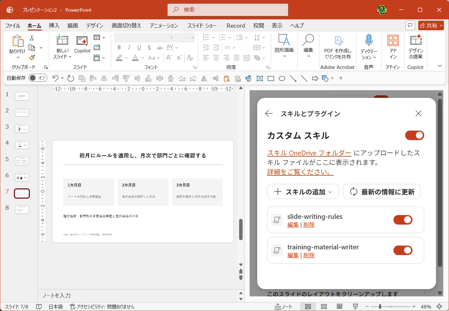Click the text box icon in quick access
This screenshot has height=311, width=449.
click(260, 78)
